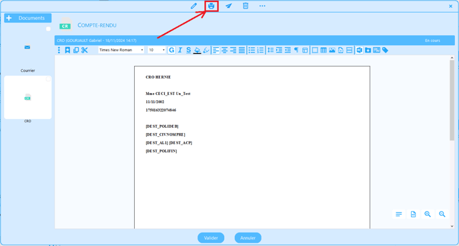
Task: Choose text color with paint bucket icon
Action: click(197, 50)
